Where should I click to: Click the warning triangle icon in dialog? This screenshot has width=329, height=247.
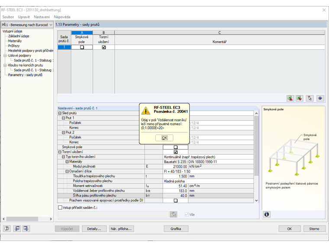145,110
